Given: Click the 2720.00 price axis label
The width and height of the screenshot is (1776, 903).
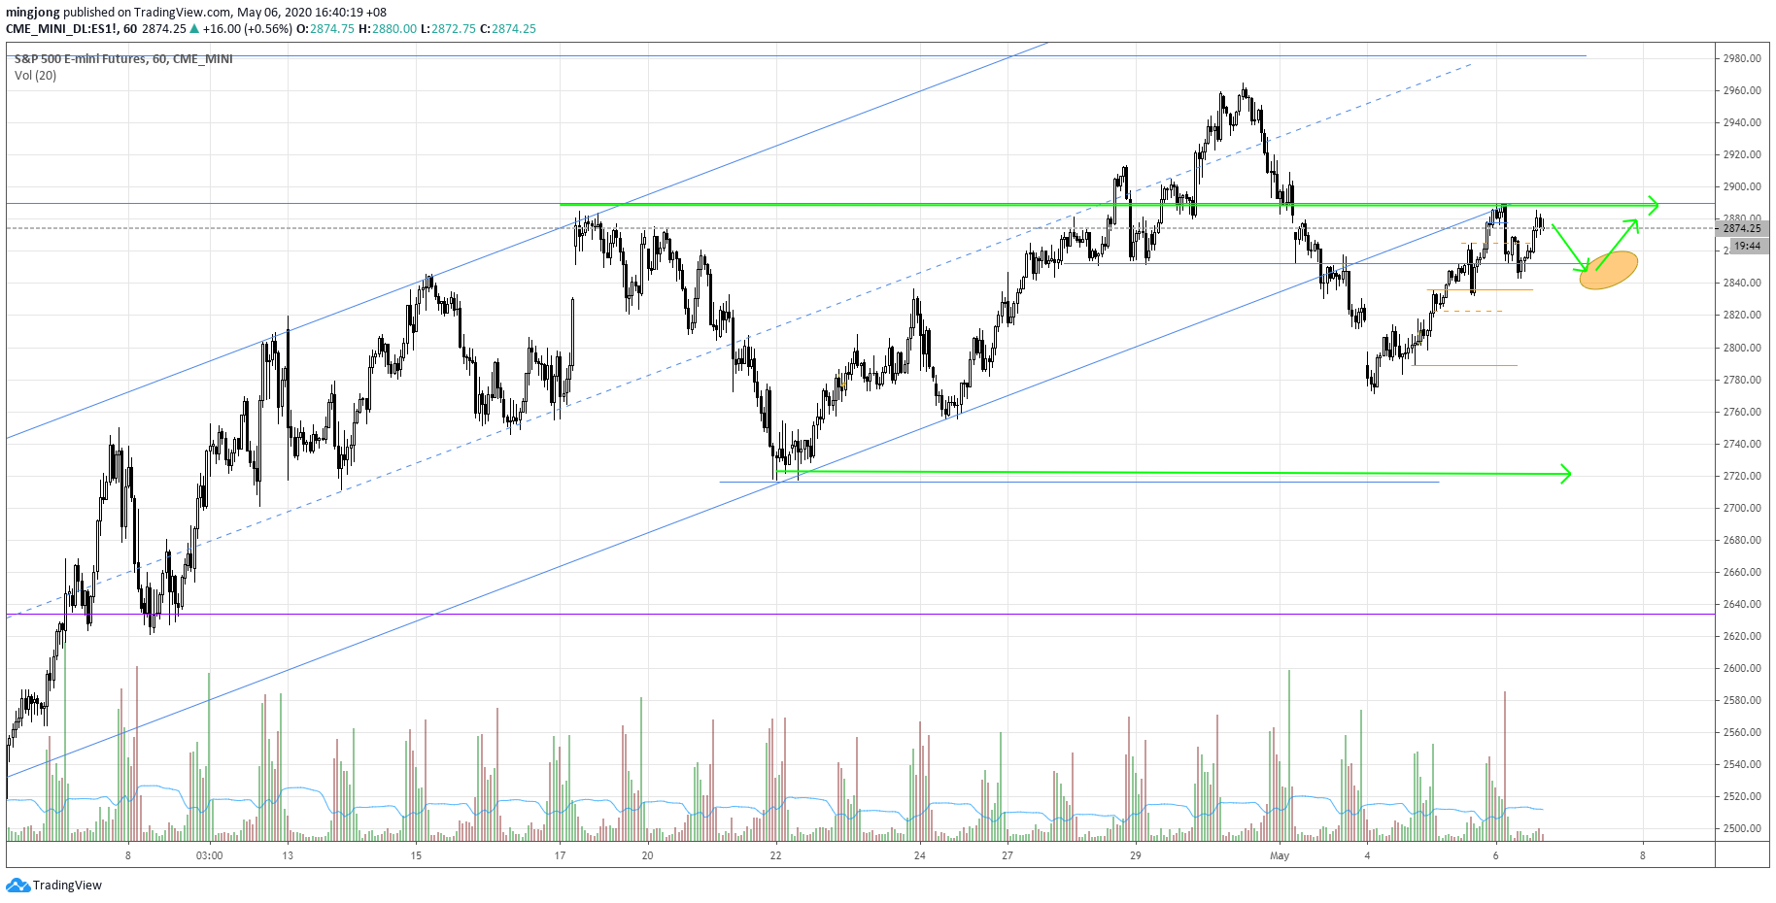Looking at the screenshot, I should (x=1742, y=476).
